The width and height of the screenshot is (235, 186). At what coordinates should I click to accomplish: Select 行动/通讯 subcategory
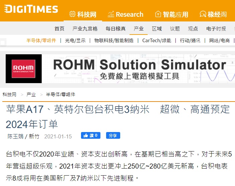(190, 40)
